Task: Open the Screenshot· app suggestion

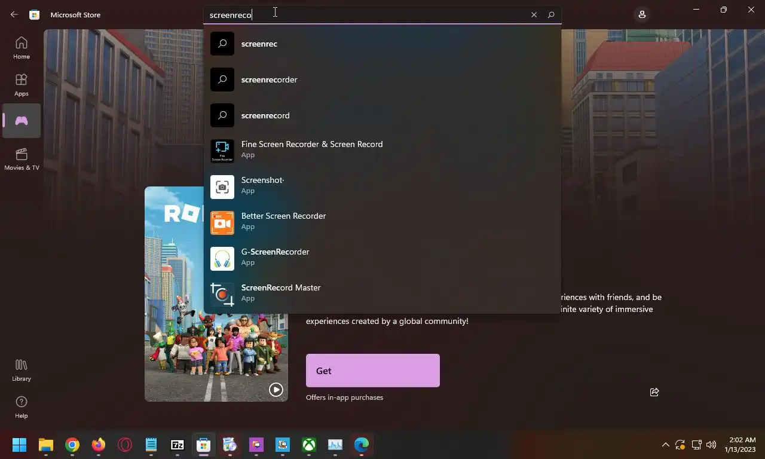Action: (382, 186)
